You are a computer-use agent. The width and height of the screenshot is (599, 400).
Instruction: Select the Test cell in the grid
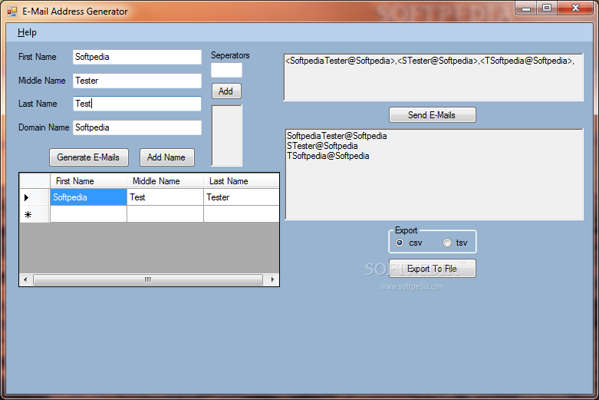165,197
